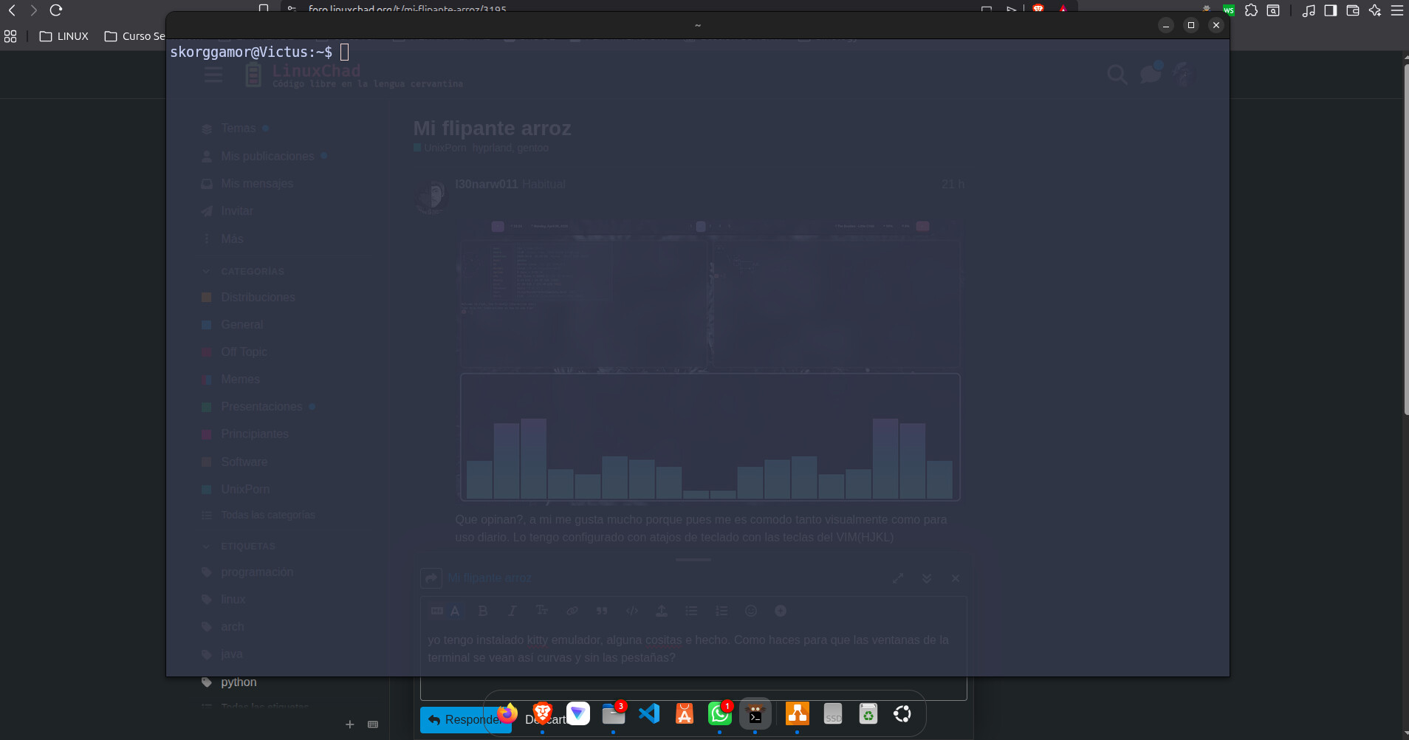Open the browser hamburger main menu
This screenshot has height=740, width=1409.
click(x=1397, y=10)
